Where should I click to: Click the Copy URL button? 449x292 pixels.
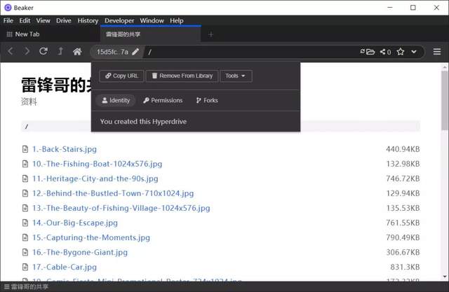(121, 76)
